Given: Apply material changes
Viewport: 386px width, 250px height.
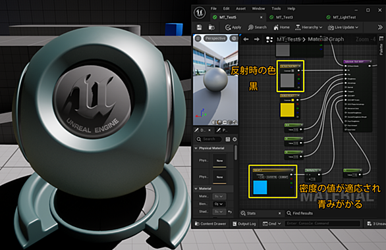Looking at the screenshot, I should [x=233, y=27].
